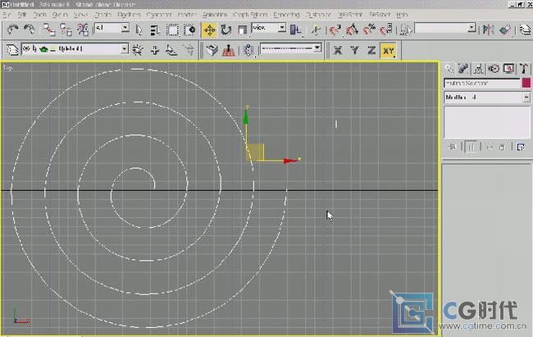The image size is (533, 337).
Task: Click the Use Pivot Point Center icon
Action: (296, 30)
